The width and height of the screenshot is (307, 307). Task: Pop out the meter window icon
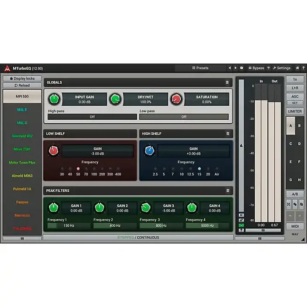(x=241, y=220)
